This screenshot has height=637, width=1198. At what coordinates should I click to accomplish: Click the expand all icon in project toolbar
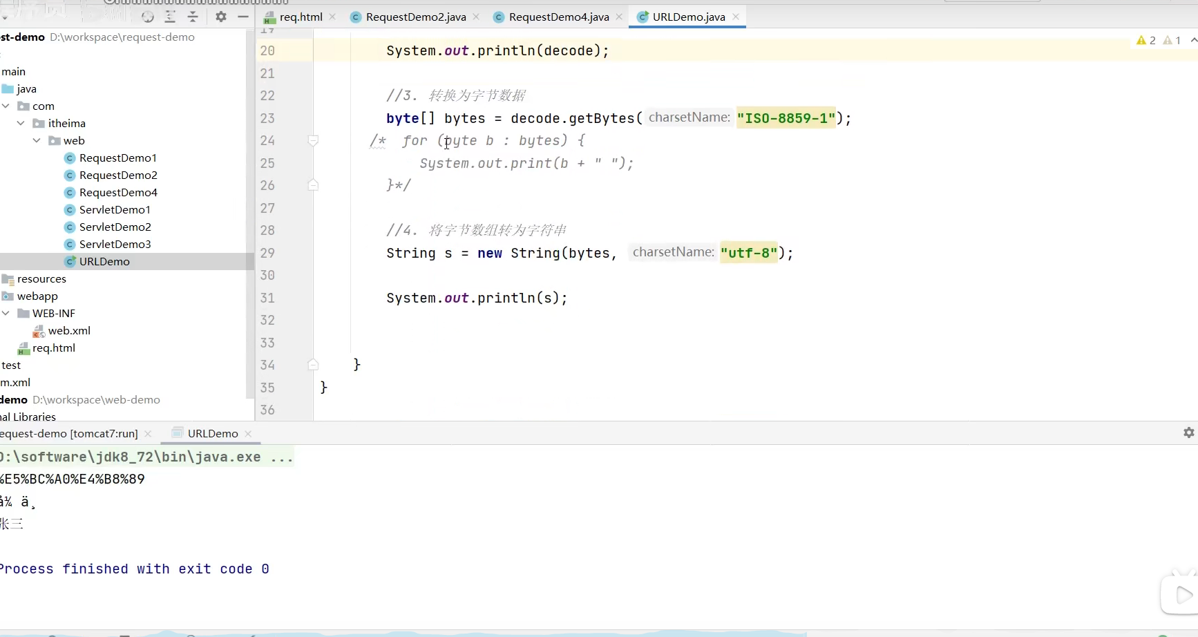[170, 17]
